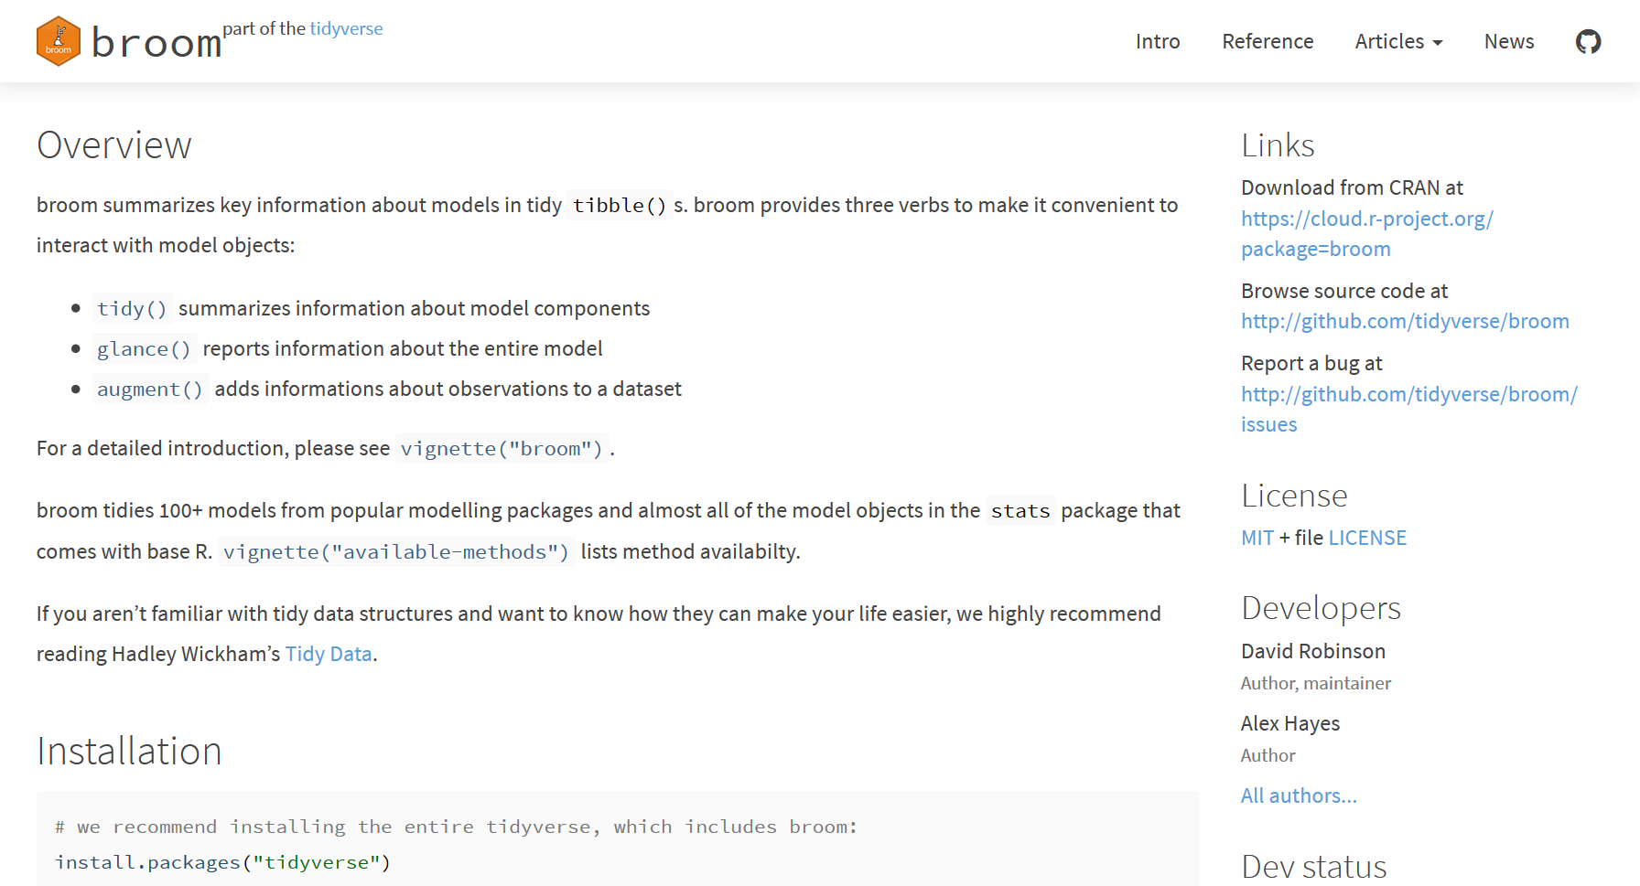Click the Dev status heading
The height and width of the screenshot is (886, 1640).
[x=1313, y=867]
